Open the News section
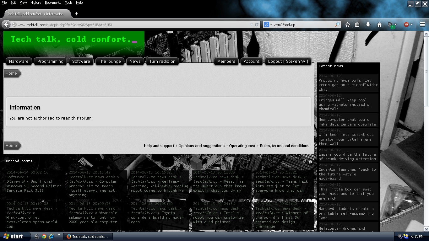This screenshot has width=429, height=241. (135, 62)
